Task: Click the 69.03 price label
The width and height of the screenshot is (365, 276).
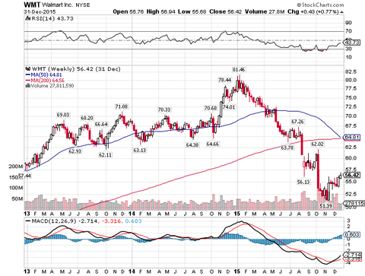Action: coord(63,115)
